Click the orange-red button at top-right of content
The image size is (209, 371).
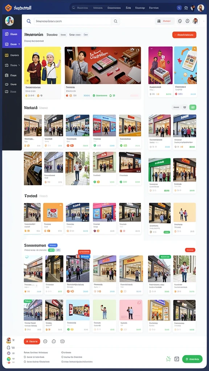point(184,35)
